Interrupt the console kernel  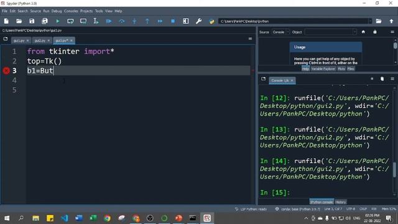pyautogui.click(x=372, y=79)
